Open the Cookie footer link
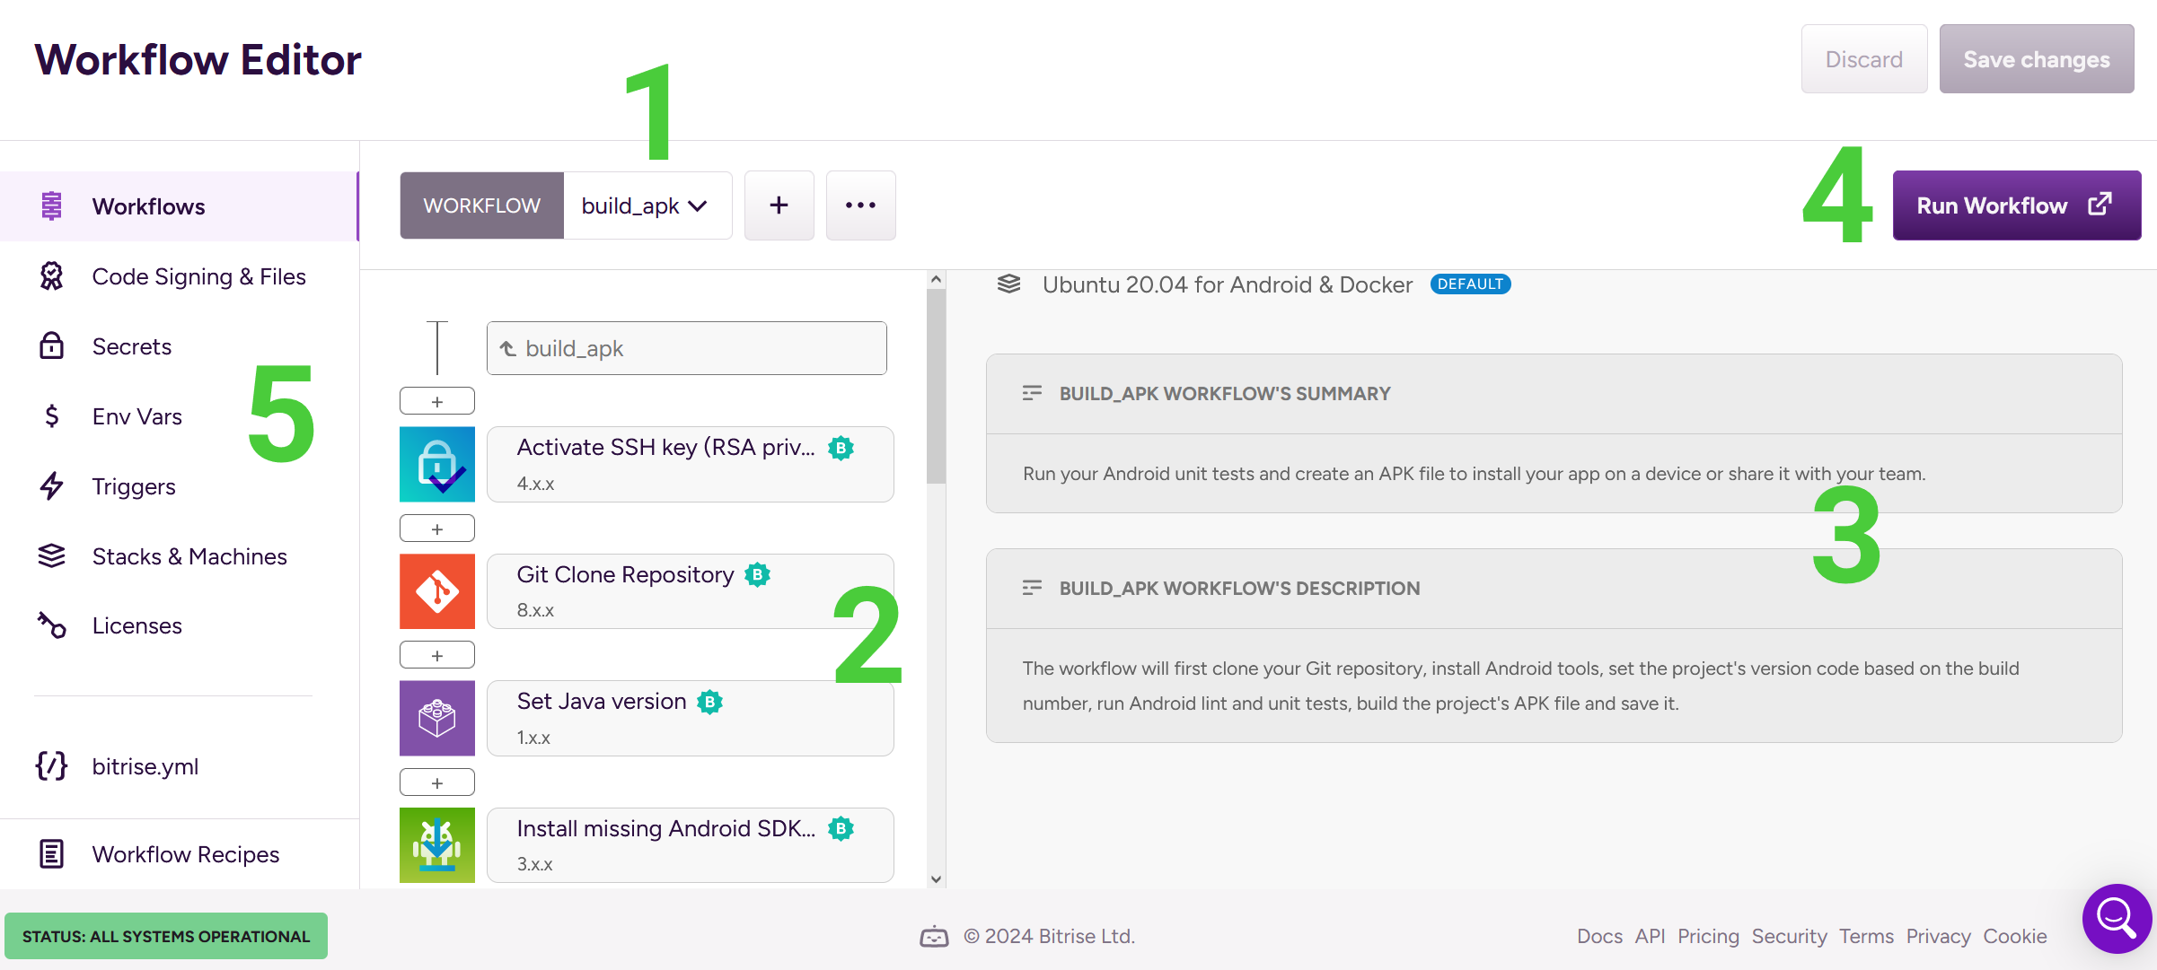2157x970 pixels. coord(2015,936)
